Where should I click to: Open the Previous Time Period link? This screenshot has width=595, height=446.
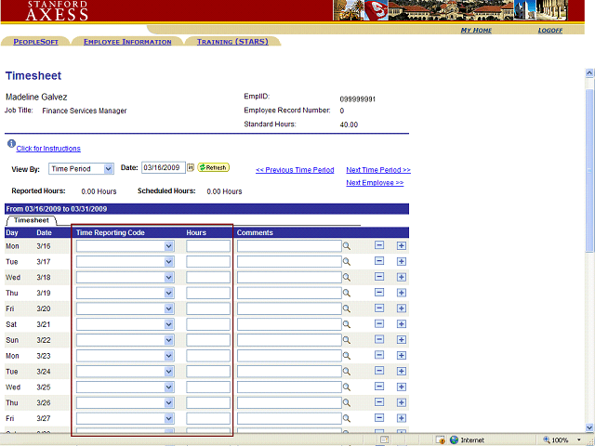click(294, 170)
